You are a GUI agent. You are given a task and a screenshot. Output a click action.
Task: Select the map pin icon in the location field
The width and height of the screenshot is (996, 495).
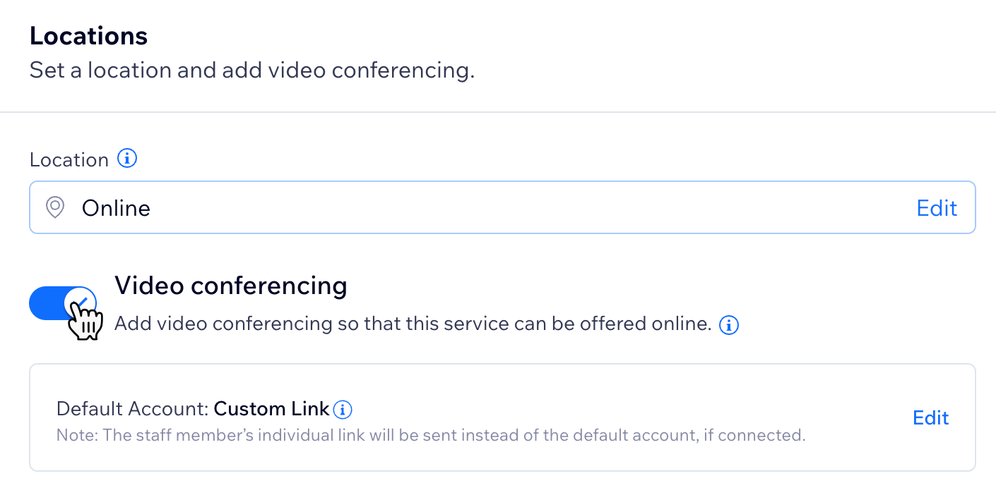[54, 207]
